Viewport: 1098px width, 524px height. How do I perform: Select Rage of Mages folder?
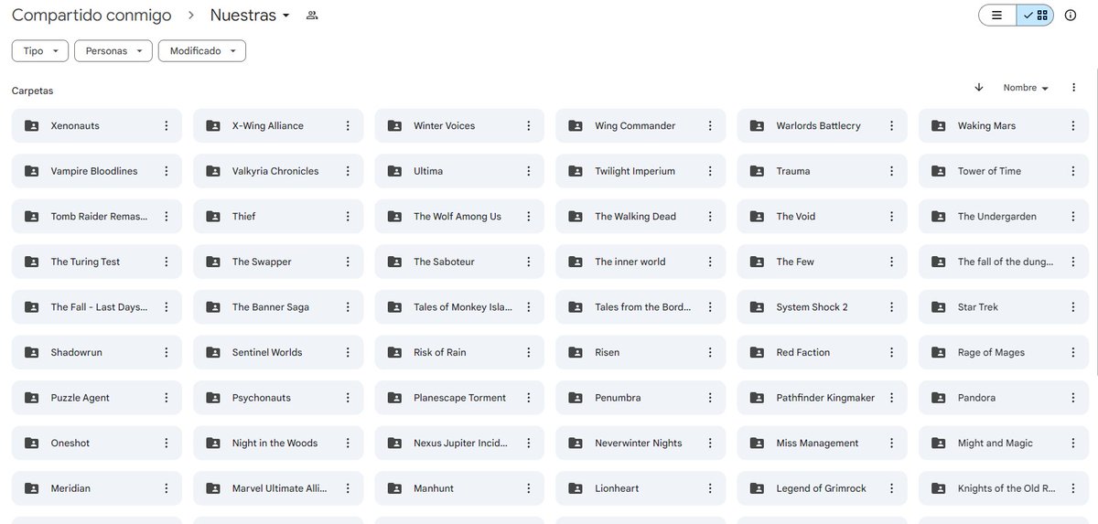coord(1004,352)
